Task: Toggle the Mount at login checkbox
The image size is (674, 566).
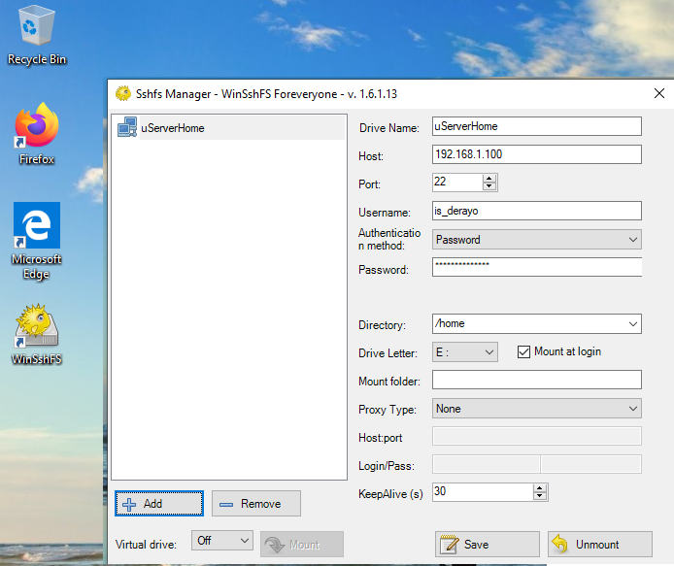Action: coord(524,351)
